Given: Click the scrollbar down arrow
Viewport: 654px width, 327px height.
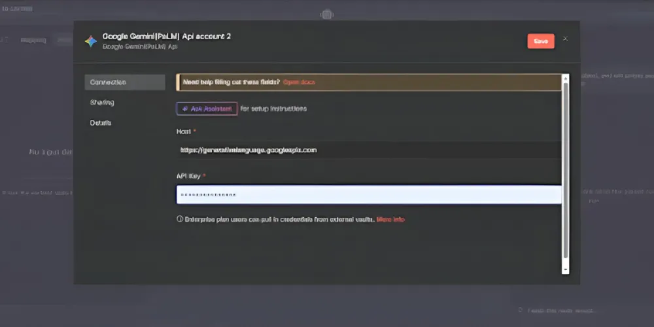Looking at the screenshot, I should point(566,269).
